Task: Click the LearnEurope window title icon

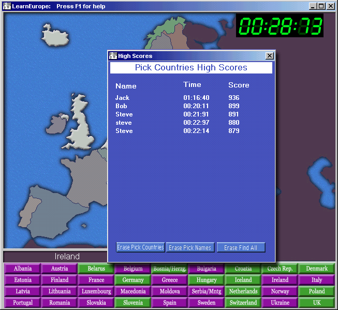Action: coord(7,6)
